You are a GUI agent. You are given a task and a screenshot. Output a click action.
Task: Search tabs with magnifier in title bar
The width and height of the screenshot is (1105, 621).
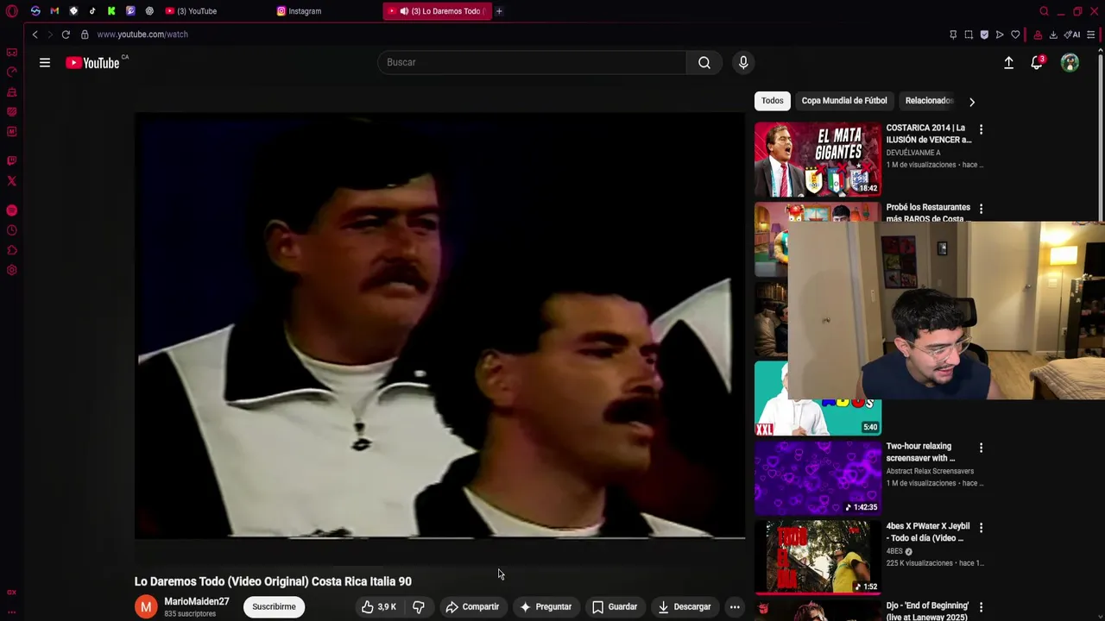point(1044,11)
